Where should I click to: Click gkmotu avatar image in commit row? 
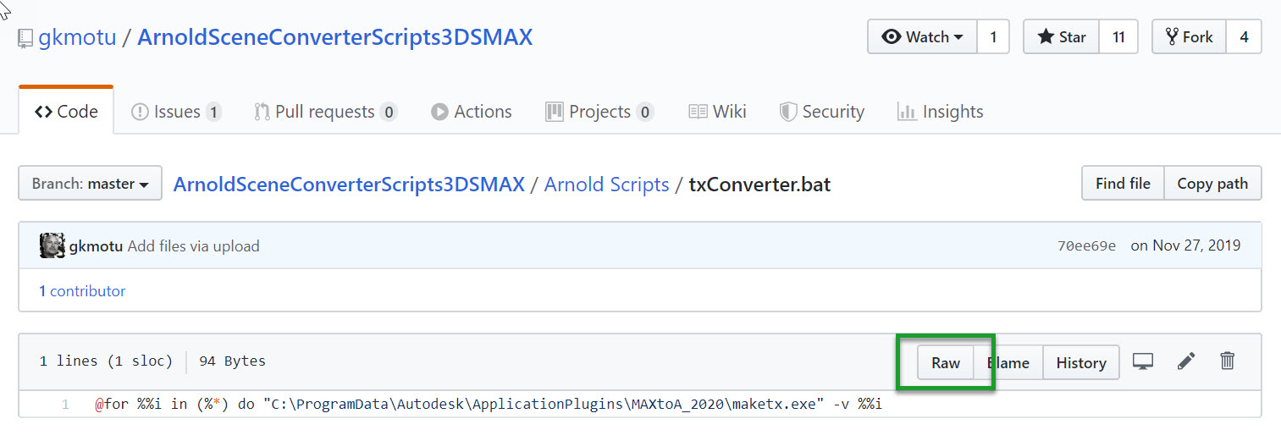click(x=52, y=246)
